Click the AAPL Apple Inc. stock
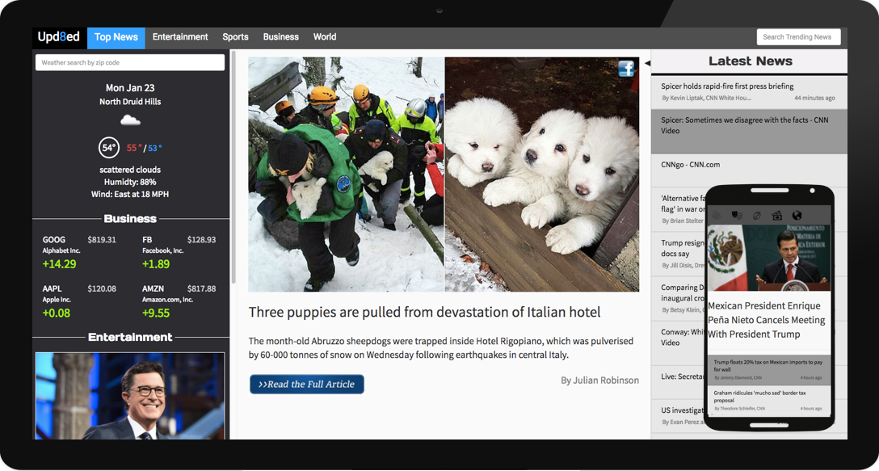 80,301
